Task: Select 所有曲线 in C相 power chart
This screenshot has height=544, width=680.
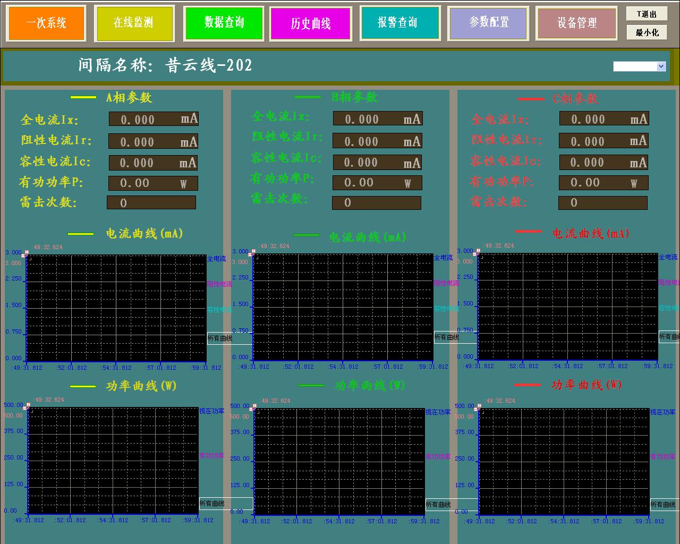Action: click(x=663, y=505)
